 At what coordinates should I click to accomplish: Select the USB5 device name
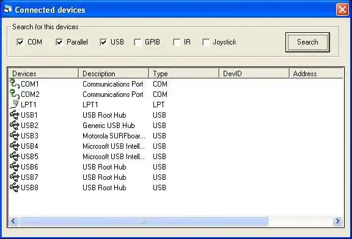click(29, 157)
